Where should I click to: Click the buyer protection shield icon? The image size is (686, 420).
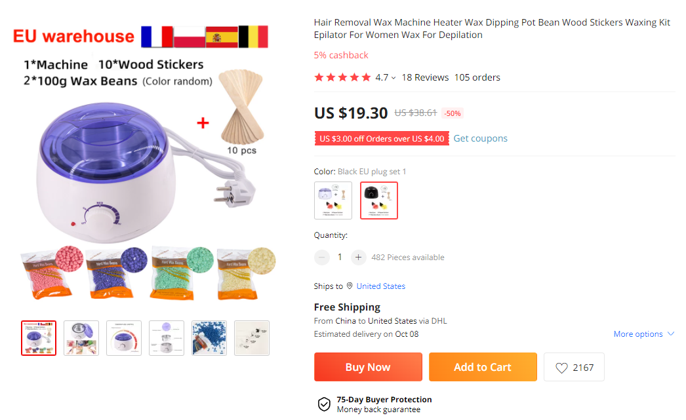click(x=324, y=404)
